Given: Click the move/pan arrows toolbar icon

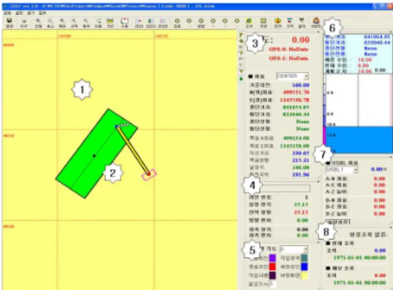Looking at the screenshot, I should [x=99, y=21].
